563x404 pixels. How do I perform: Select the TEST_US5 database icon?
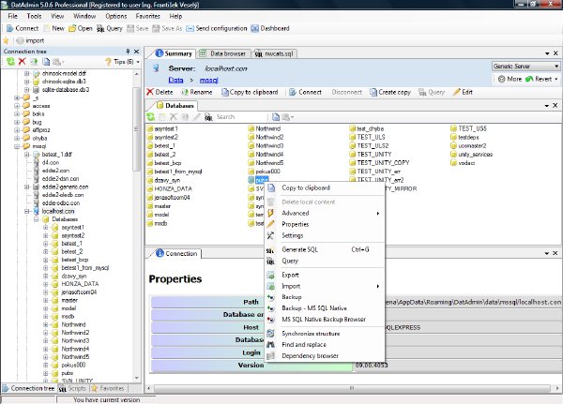click(453, 128)
